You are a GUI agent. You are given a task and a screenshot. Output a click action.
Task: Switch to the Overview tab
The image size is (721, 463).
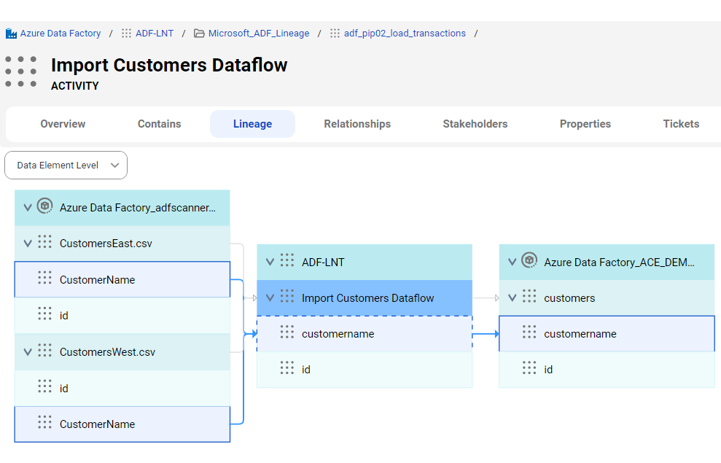pos(63,124)
